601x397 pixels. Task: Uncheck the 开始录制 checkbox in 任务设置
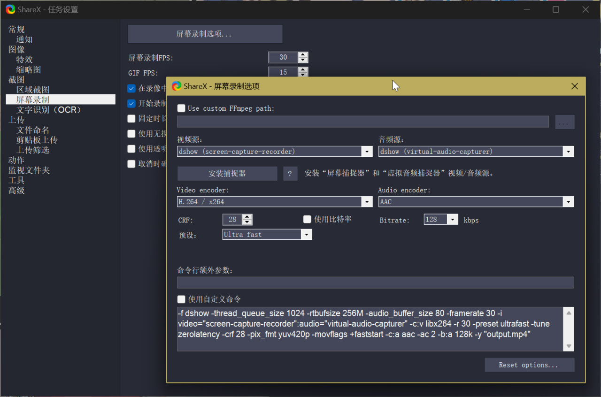pos(131,103)
